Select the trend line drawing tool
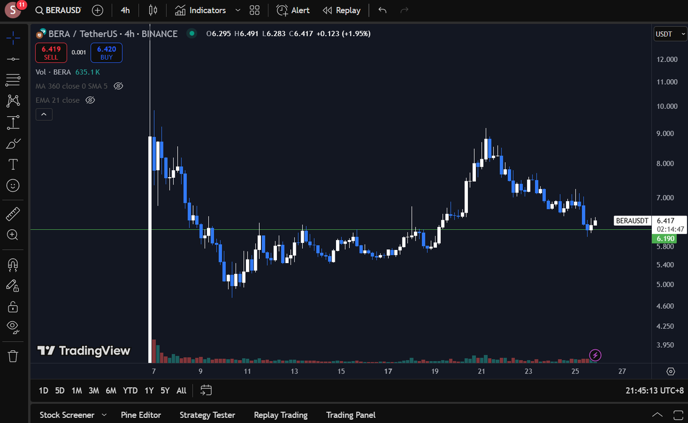 (13, 59)
